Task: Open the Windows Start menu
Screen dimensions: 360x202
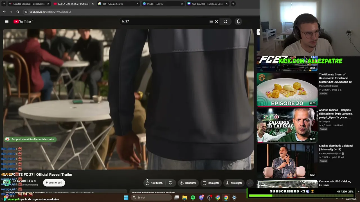Action: [126, 198]
